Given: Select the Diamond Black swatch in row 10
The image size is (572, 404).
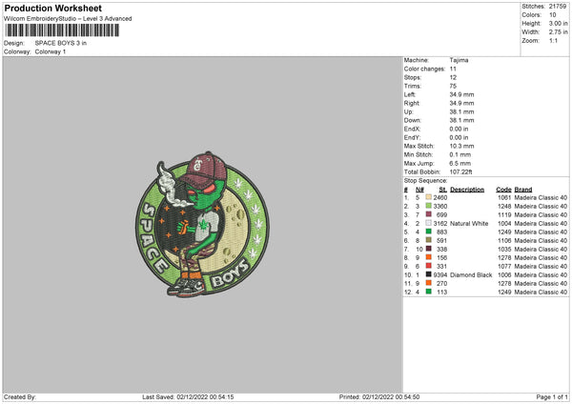Looking at the screenshot, I should [x=428, y=274].
